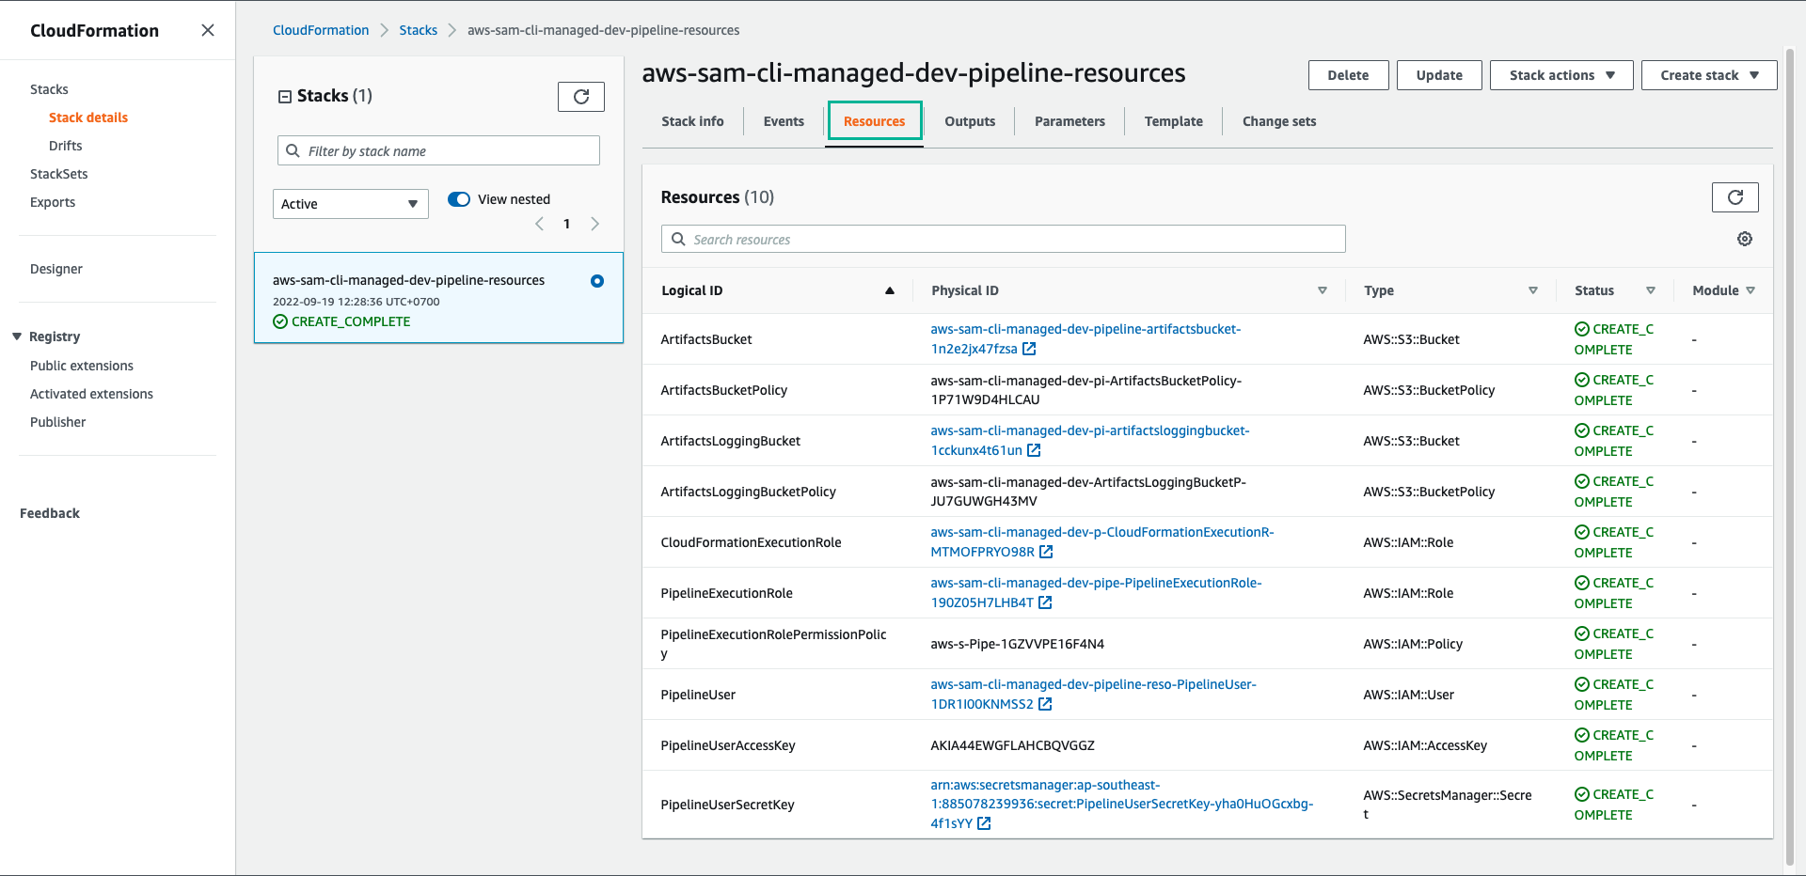1806x876 pixels.
Task: Select the PipelineUserAccessKey logical ID cell
Action: point(728,745)
